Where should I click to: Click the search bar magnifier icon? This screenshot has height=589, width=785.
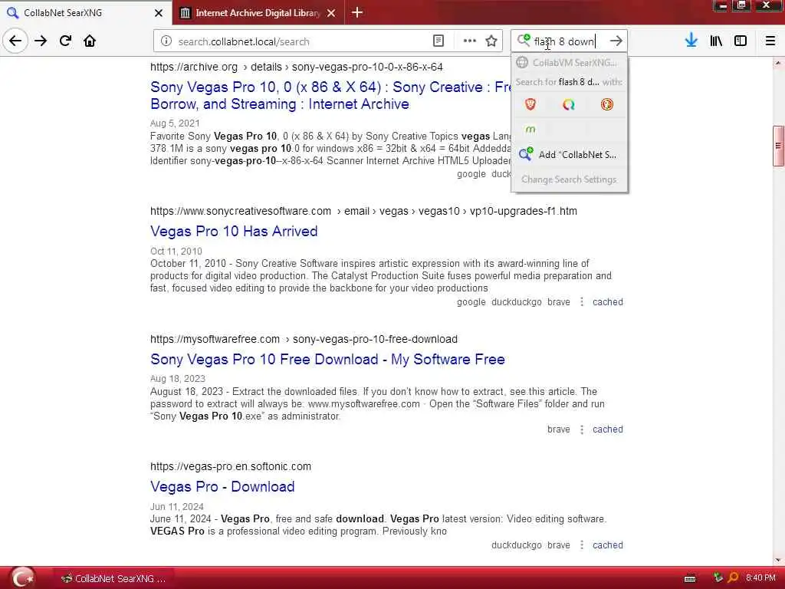point(524,40)
